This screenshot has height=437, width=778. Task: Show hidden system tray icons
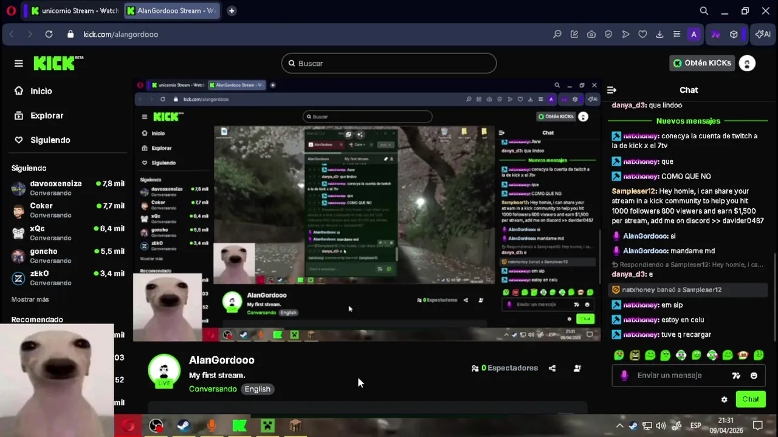click(619, 425)
